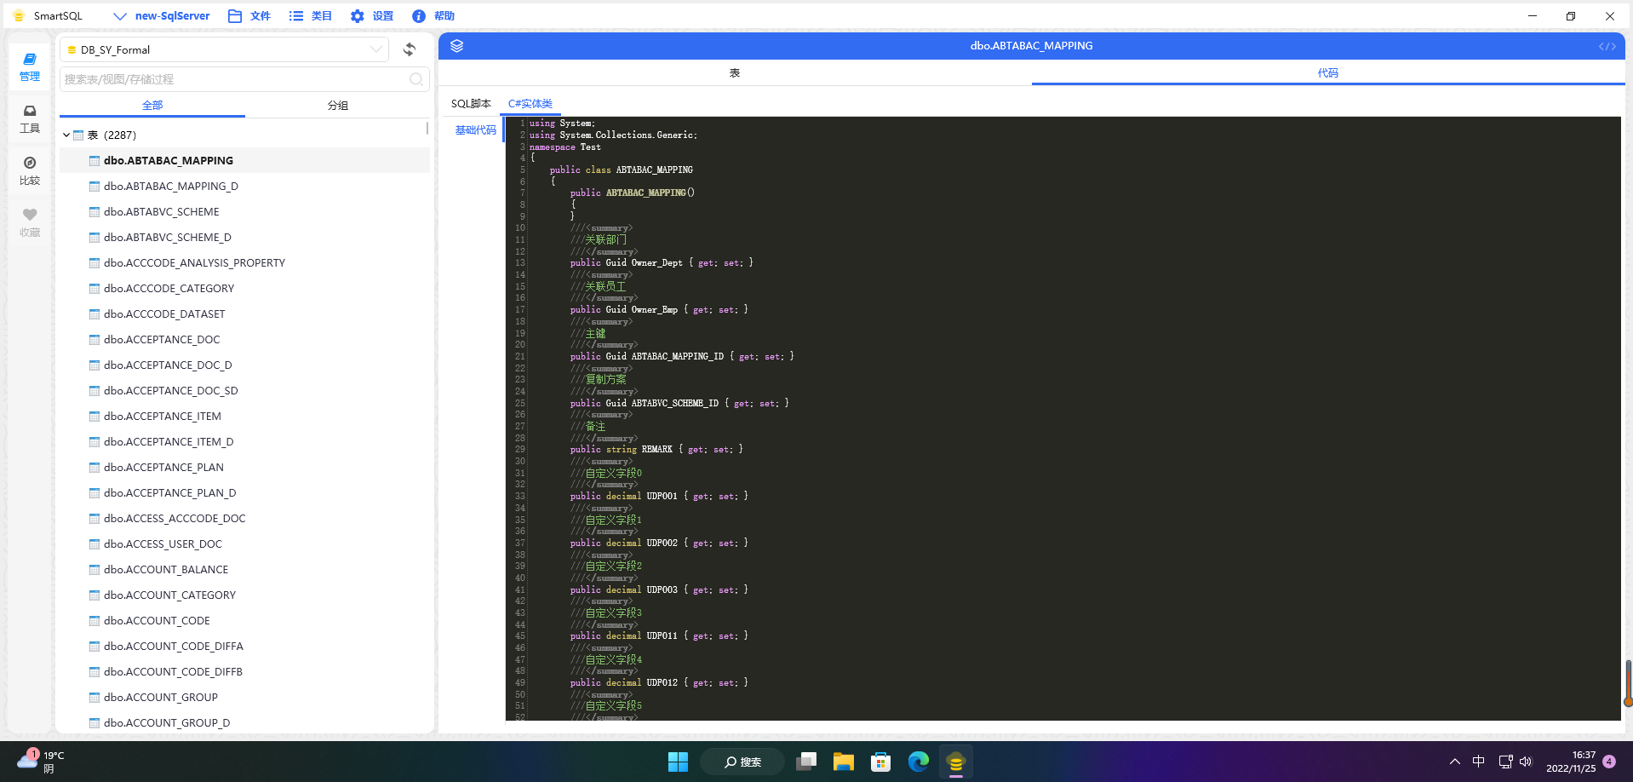Open the 收藏 favorites section
This screenshot has width=1633, height=782.
point(30,222)
